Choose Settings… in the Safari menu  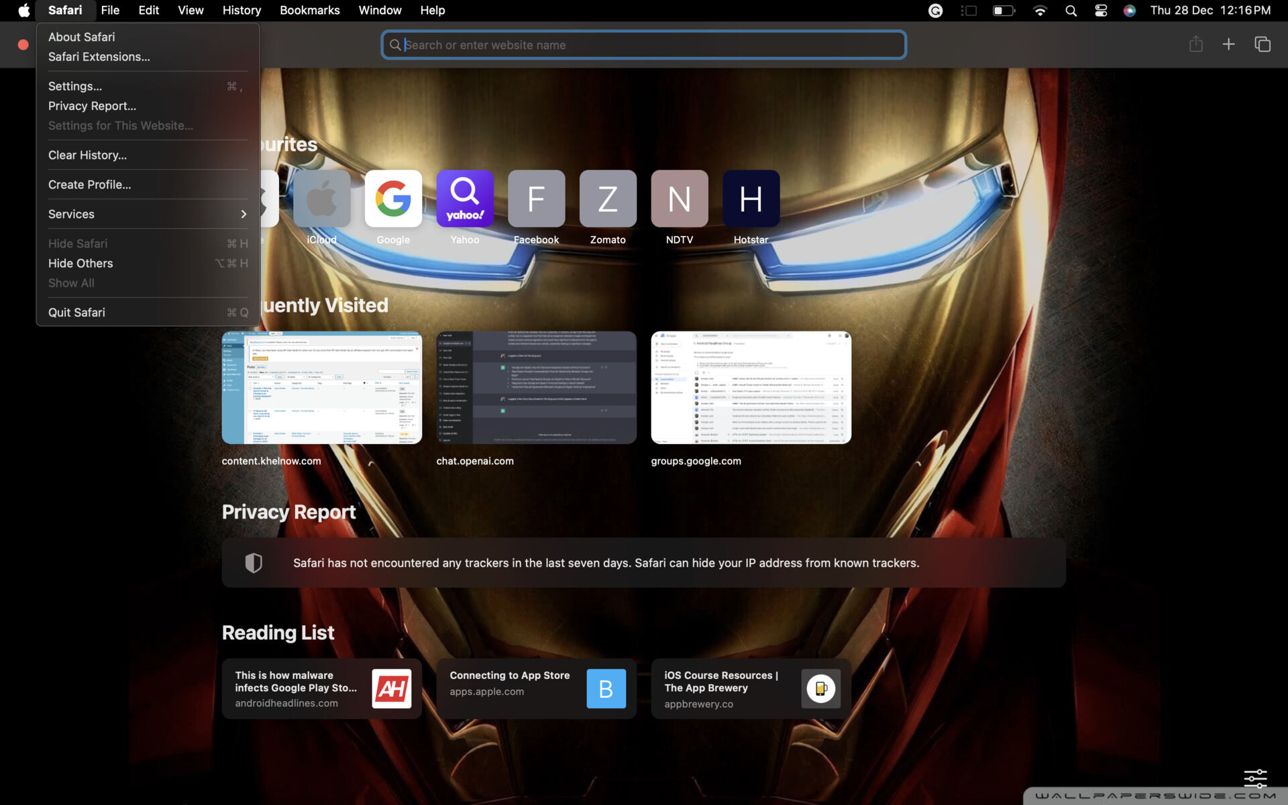tap(75, 86)
